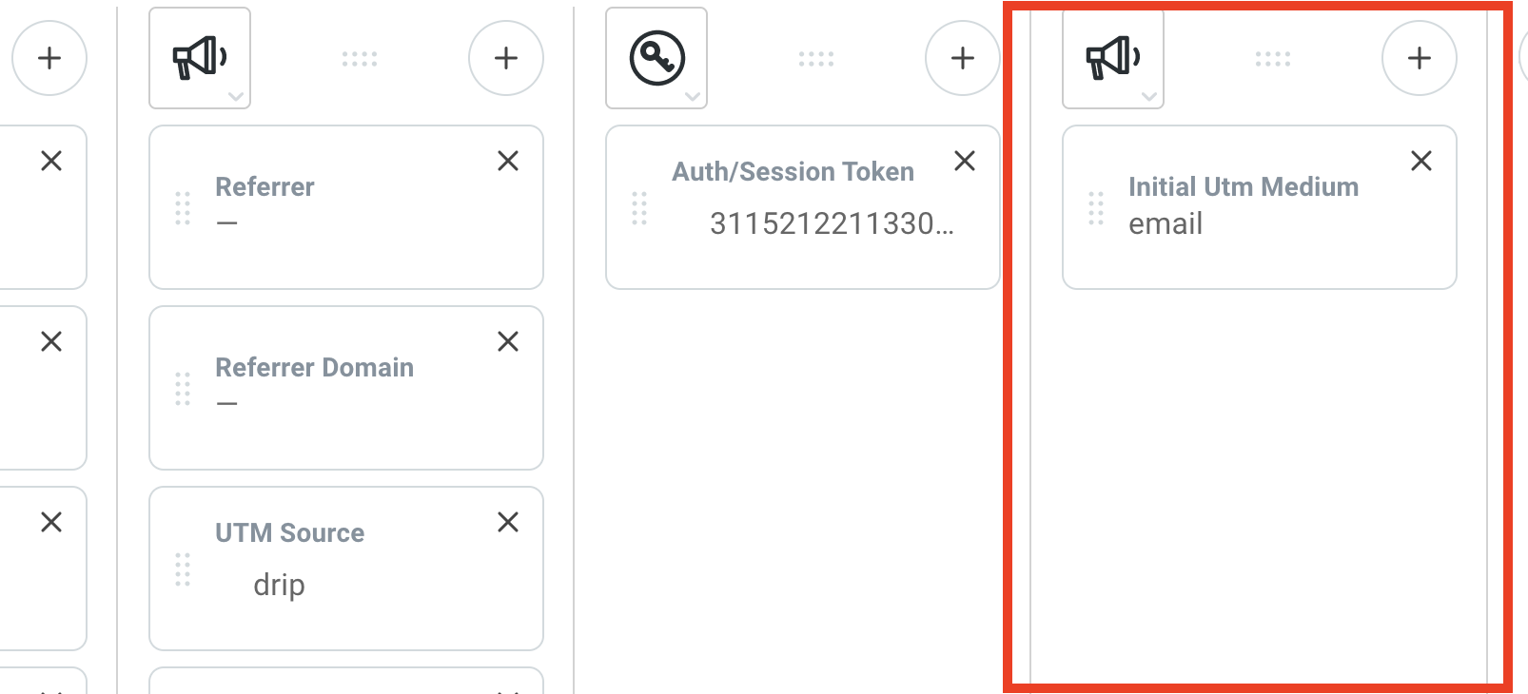Open megaphone icon dropdown above Initial Utm Medium
Screen dimensions: 1528x694
coord(1113,59)
